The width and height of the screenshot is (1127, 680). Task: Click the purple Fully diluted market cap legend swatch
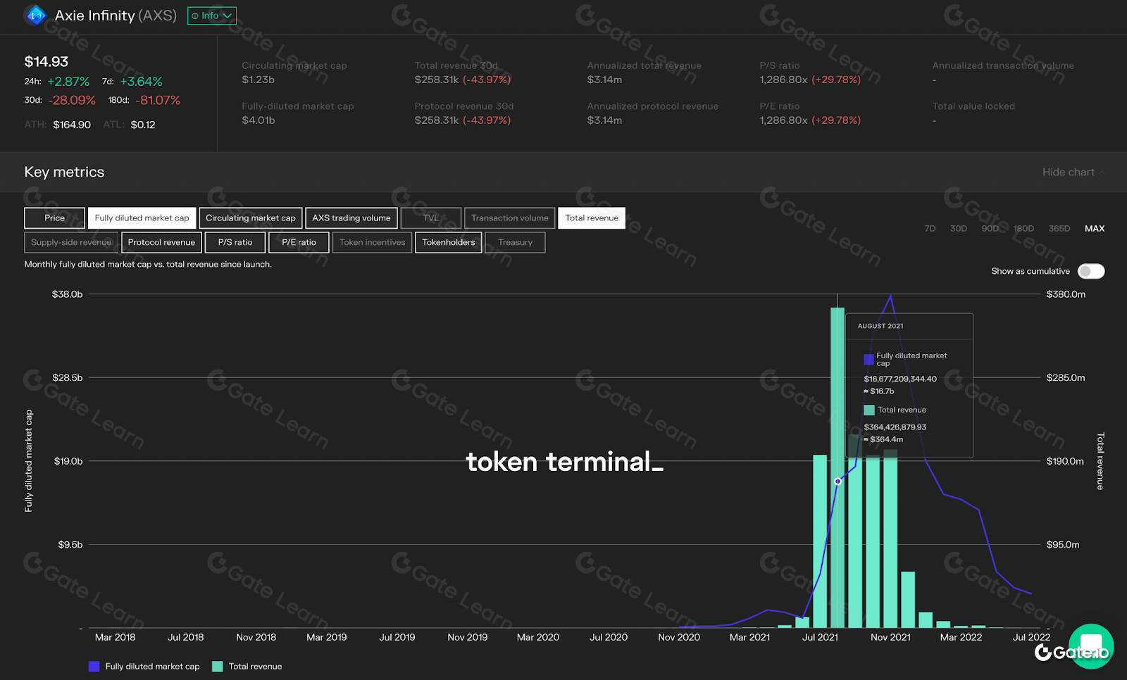tap(94, 667)
